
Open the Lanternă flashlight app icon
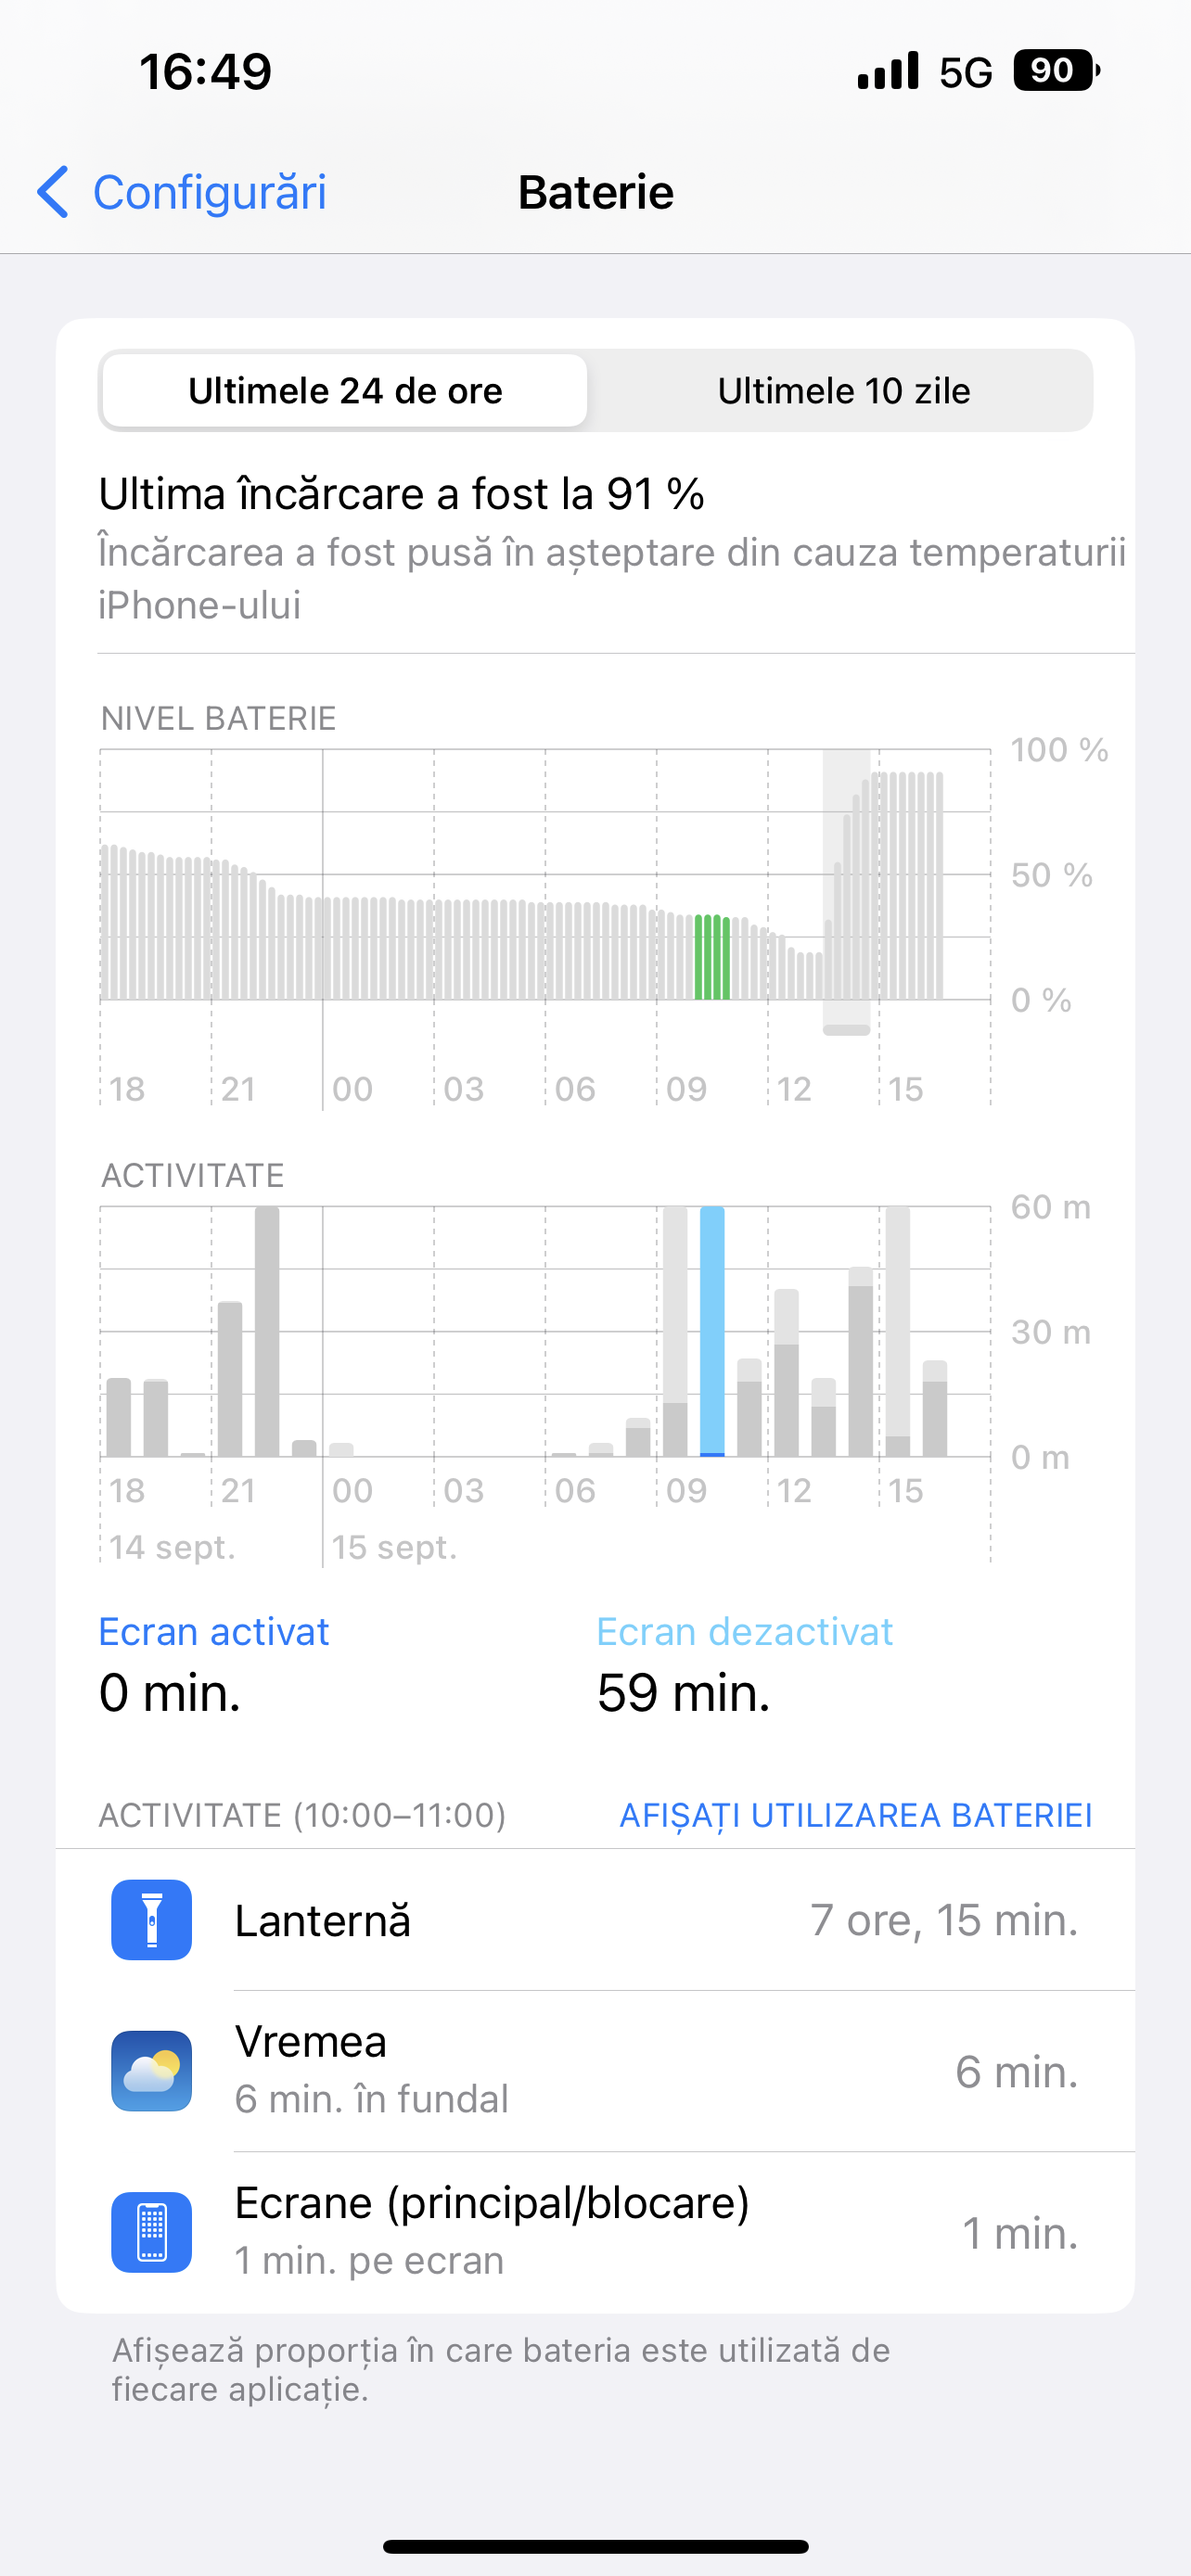click(151, 1919)
